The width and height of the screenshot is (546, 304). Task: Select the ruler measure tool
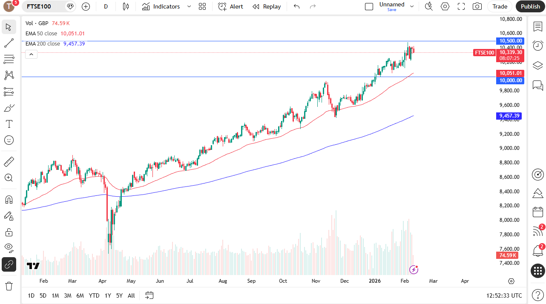pos(9,161)
